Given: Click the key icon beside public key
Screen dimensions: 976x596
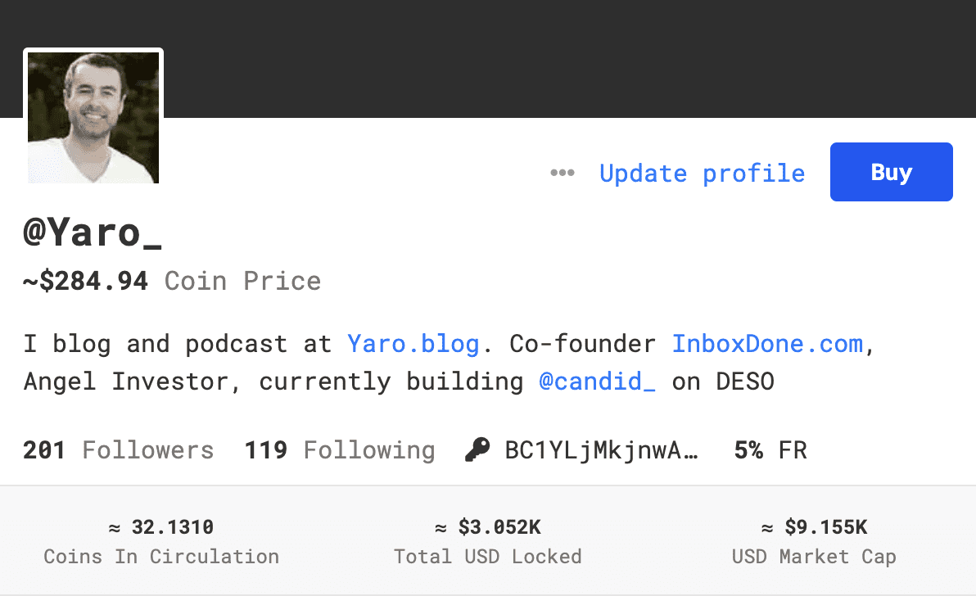Looking at the screenshot, I should (x=477, y=449).
